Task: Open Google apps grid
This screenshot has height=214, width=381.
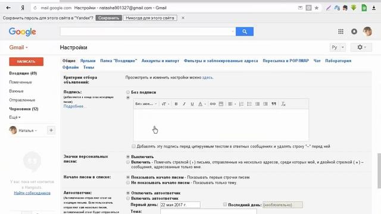Action: (x=341, y=32)
